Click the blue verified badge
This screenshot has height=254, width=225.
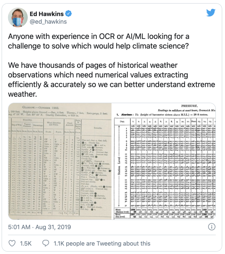[x=69, y=14]
